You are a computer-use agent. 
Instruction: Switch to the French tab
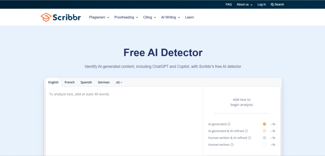[x=70, y=82]
